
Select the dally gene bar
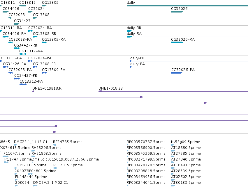point(187,6)
